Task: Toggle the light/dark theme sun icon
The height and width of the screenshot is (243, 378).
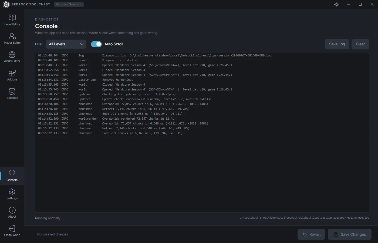Action: click(336, 4)
